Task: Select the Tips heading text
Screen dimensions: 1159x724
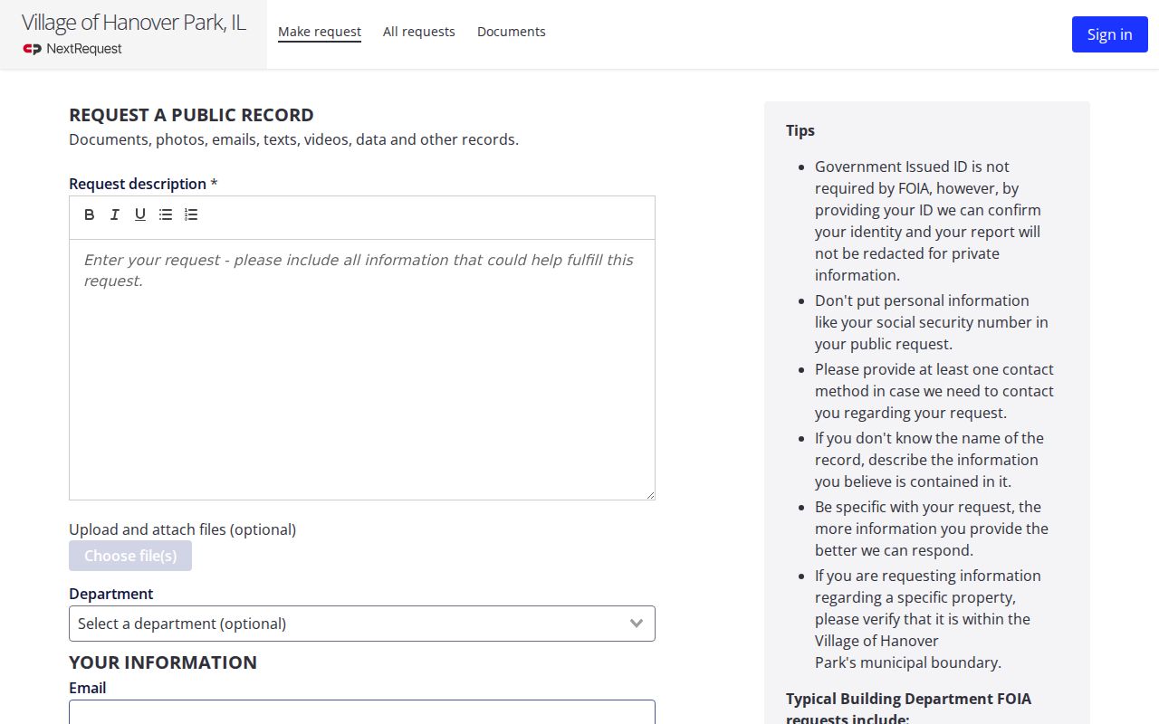Action: 800,130
